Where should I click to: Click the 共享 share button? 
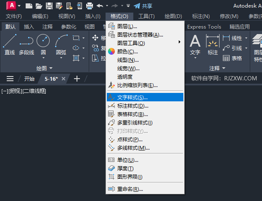point(143,6)
